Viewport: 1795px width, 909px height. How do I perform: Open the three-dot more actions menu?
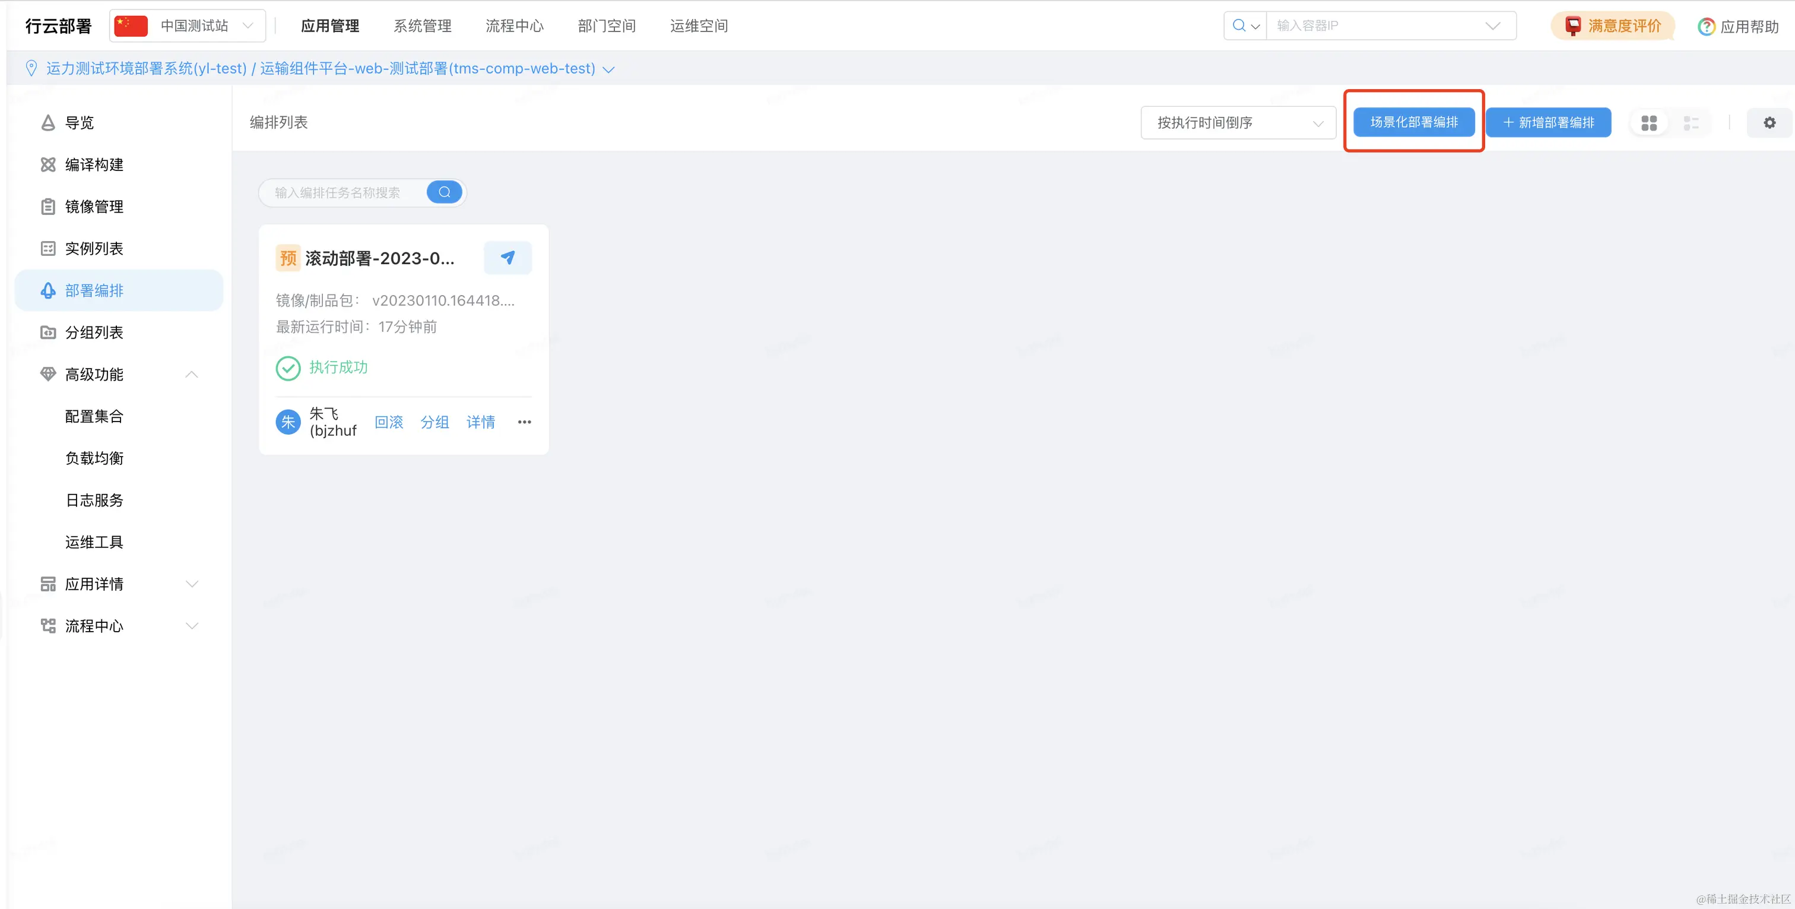pos(524,422)
